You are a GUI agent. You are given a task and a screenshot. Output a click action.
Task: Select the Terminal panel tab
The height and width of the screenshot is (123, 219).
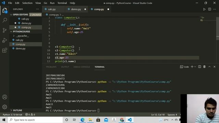[100, 67]
